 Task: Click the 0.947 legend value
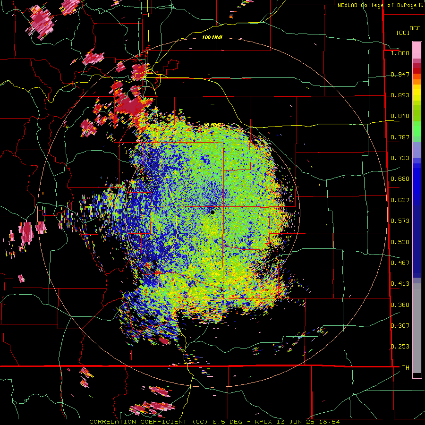(400, 74)
